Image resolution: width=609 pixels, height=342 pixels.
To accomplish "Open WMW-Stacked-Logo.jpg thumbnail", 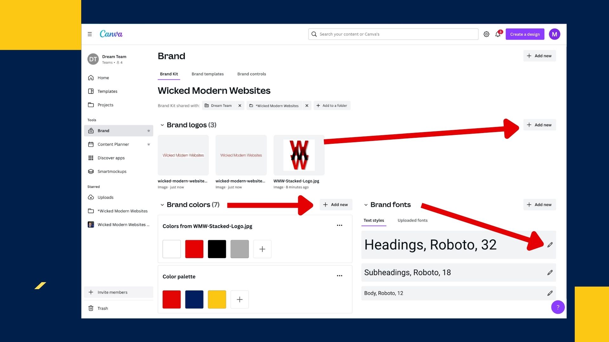I will (x=299, y=155).
